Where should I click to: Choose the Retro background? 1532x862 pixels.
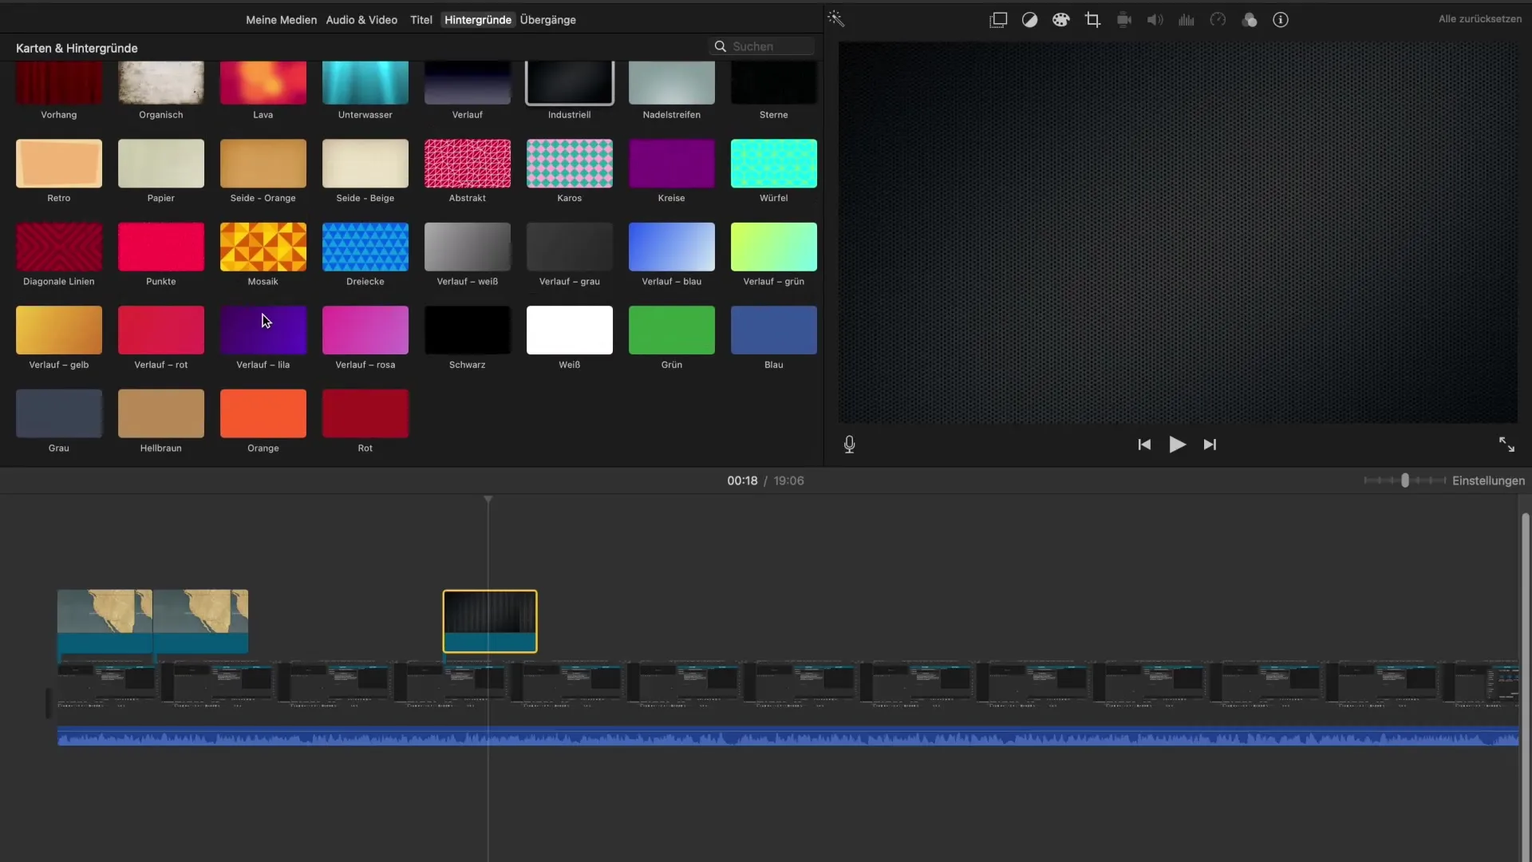point(59,164)
